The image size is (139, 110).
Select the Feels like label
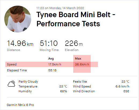(x=80, y=82)
